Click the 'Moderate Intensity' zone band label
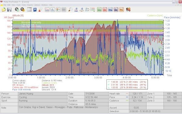 tap(31, 22)
